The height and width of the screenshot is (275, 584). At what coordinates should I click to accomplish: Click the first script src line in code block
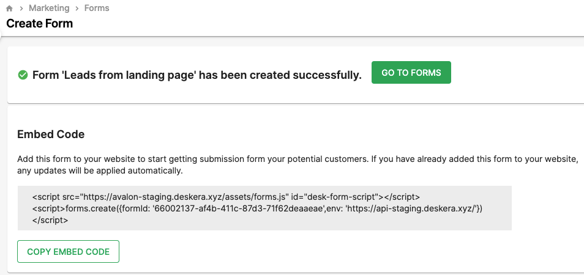(226, 197)
